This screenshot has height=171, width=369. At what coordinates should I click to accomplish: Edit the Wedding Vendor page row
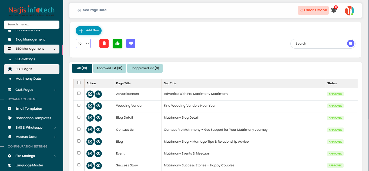point(90,106)
